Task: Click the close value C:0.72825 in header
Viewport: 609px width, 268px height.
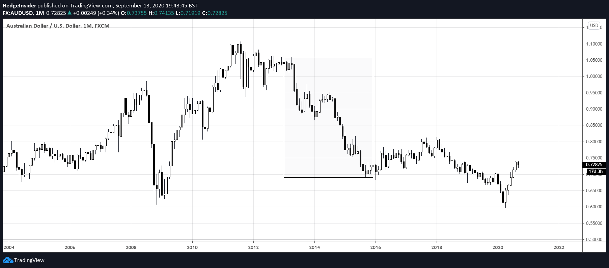Action: click(x=215, y=13)
